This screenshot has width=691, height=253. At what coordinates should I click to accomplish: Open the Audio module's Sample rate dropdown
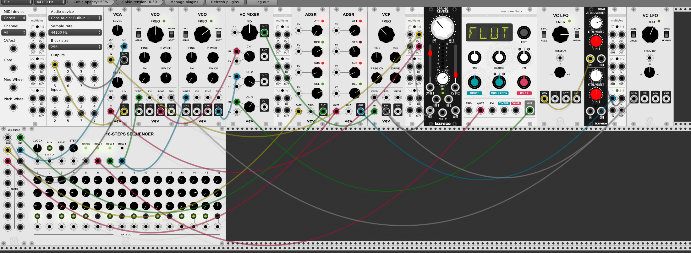pyautogui.click(x=75, y=32)
